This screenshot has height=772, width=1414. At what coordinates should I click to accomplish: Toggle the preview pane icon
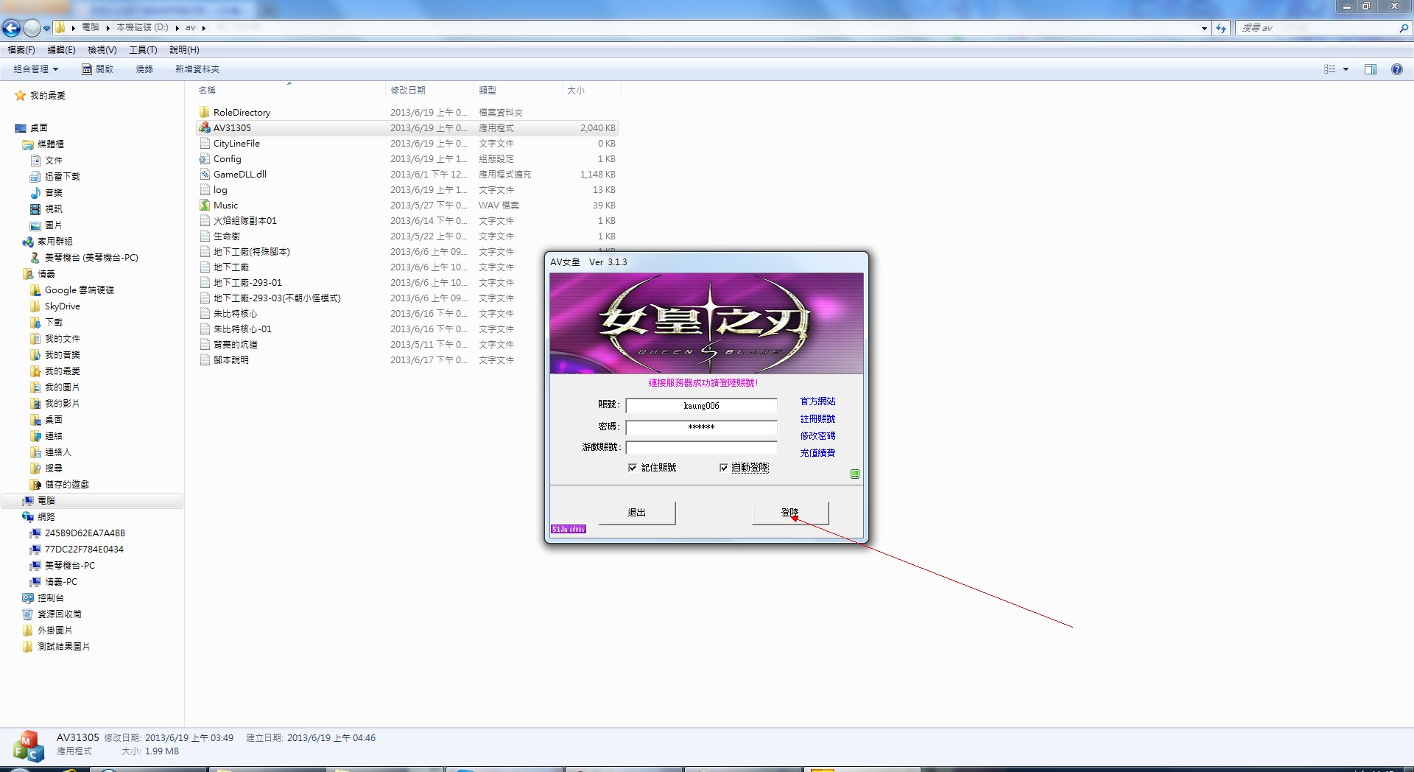1371,69
